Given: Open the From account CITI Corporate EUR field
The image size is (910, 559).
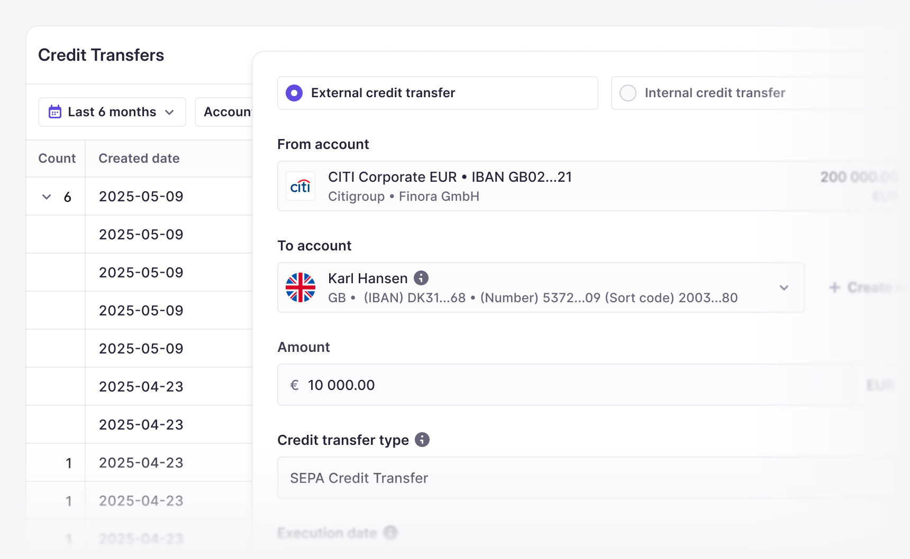Looking at the screenshot, I should pyautogui.click(x=587, y=186).
